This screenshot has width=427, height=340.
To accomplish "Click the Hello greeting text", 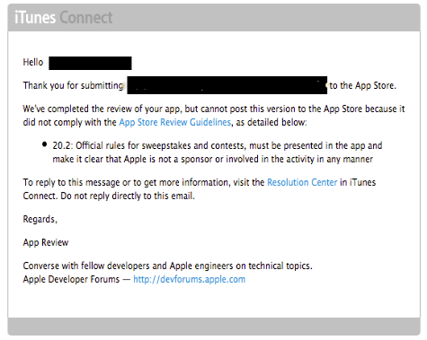I will click(33, 62).
